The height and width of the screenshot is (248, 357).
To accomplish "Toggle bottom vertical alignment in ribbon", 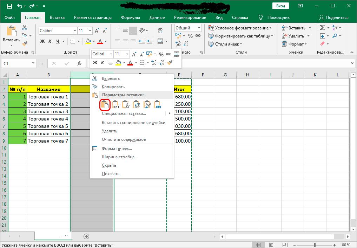I will coord(133,31).
